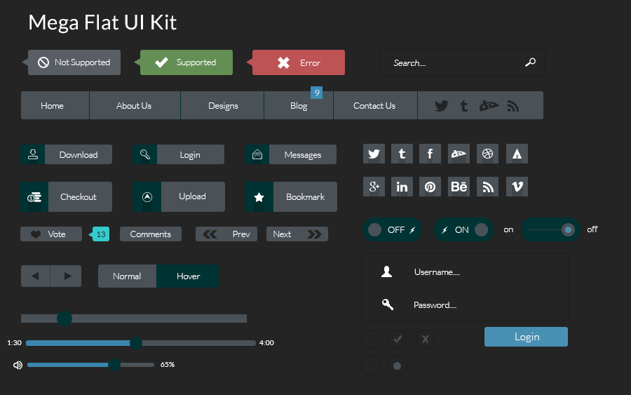Click the volume slider knob at 65%

tap(114, 365)
